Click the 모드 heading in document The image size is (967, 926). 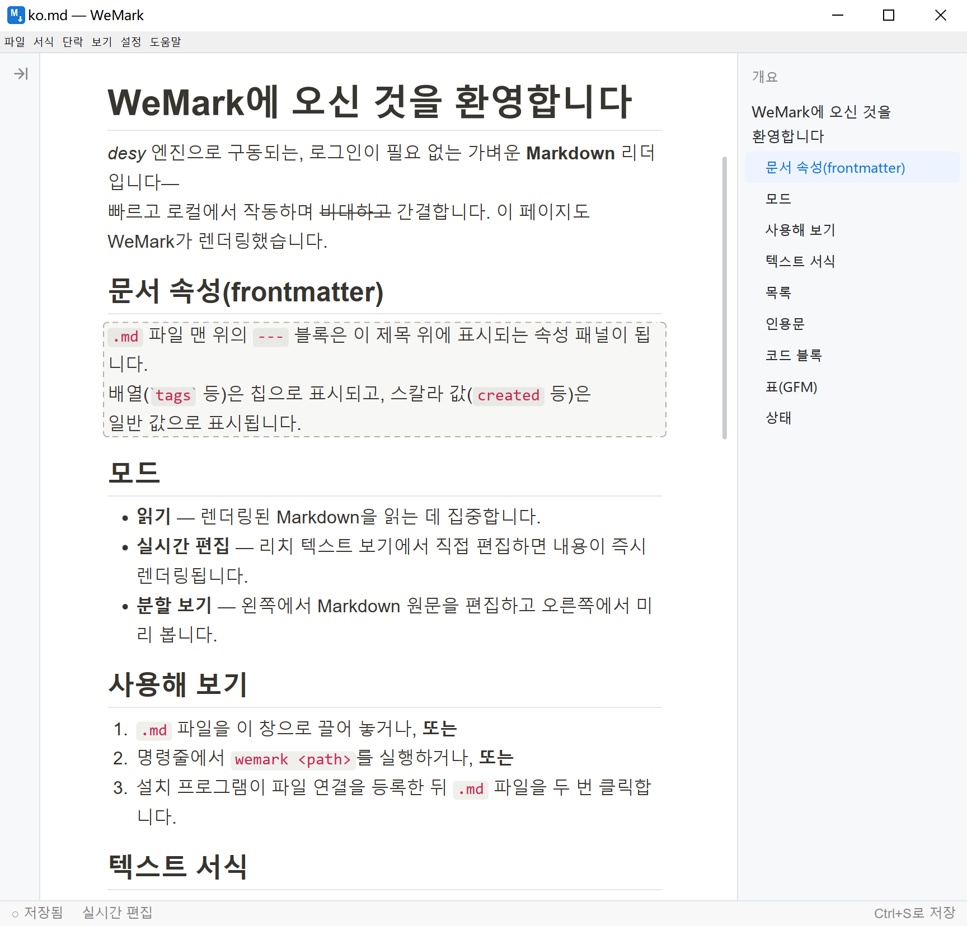coord(134,473)
